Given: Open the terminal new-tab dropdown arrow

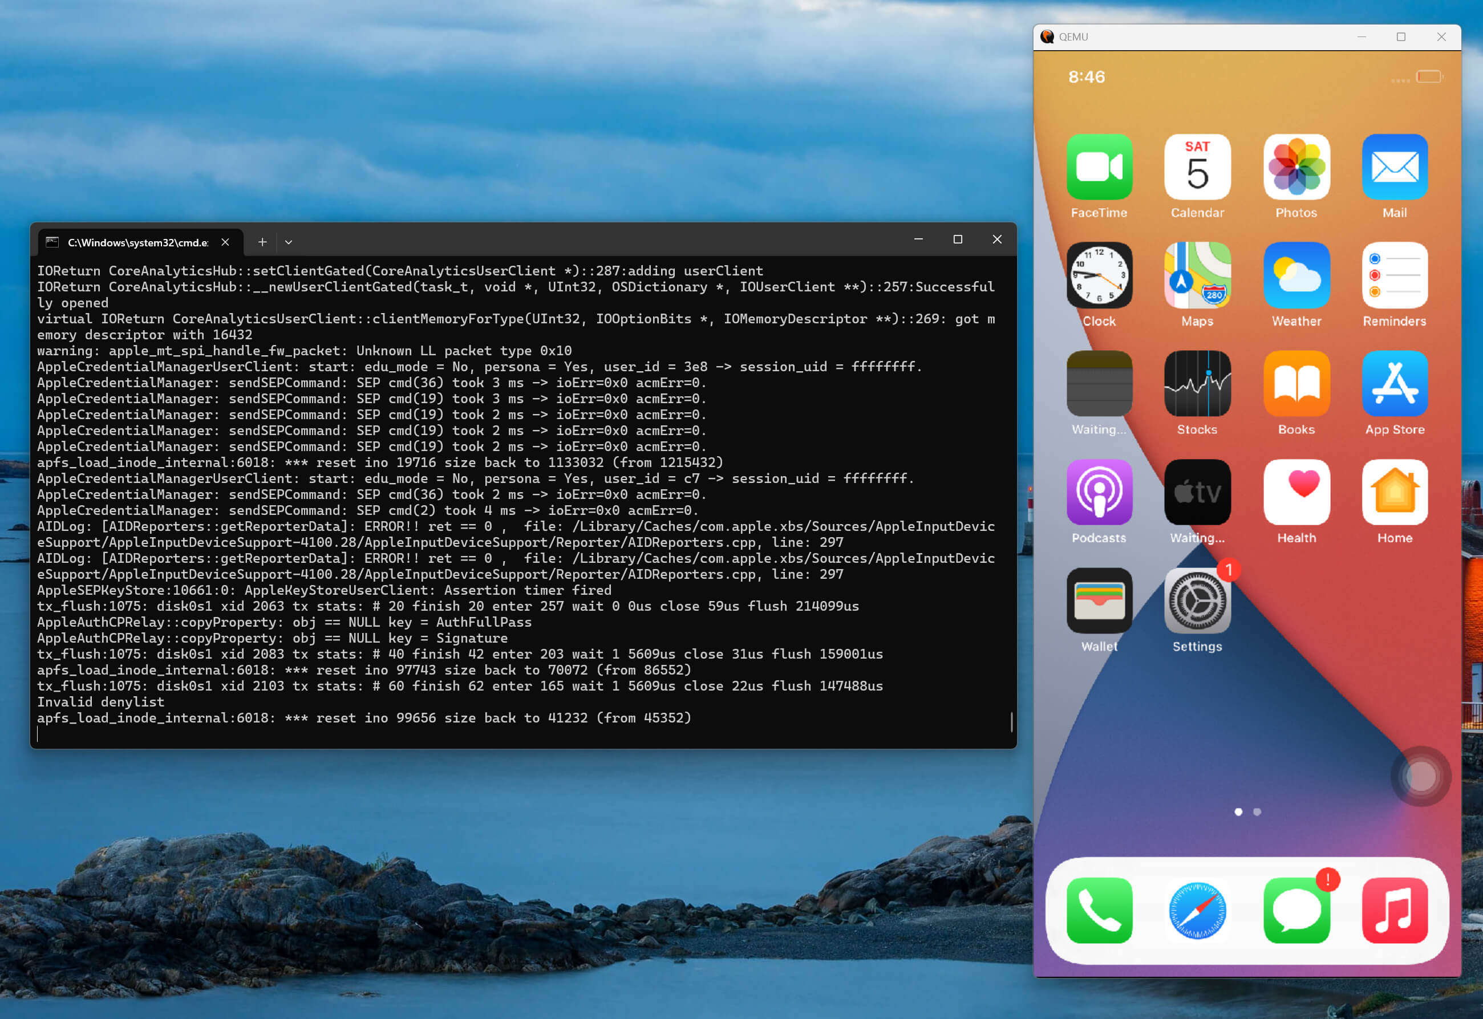Looking at the screenshot, I should (288, 242).
